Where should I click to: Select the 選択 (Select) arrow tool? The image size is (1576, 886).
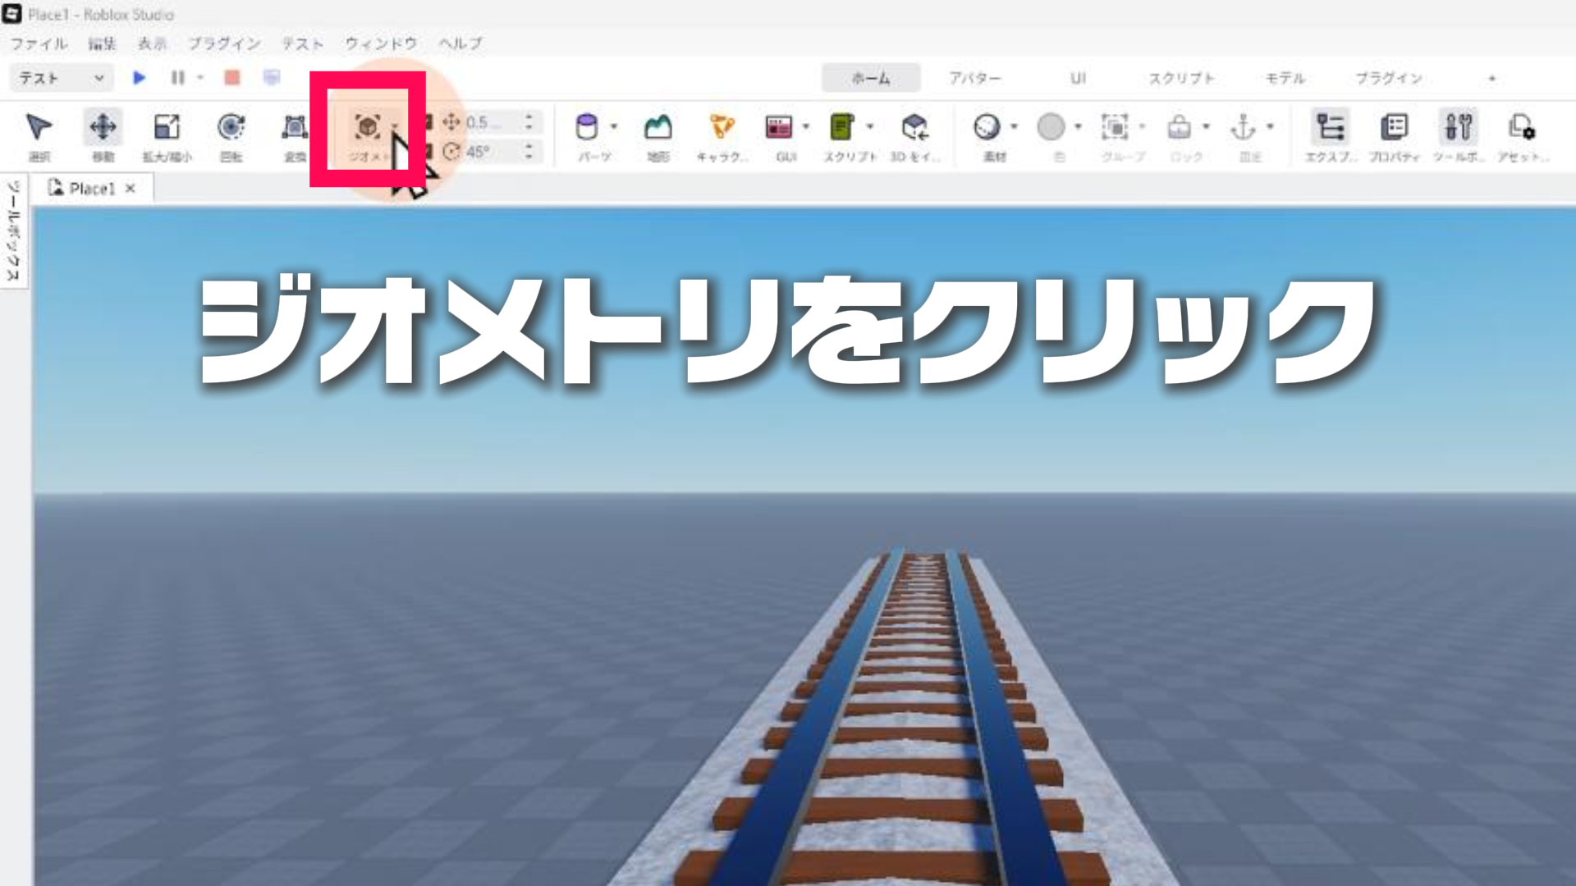(39, 128)
